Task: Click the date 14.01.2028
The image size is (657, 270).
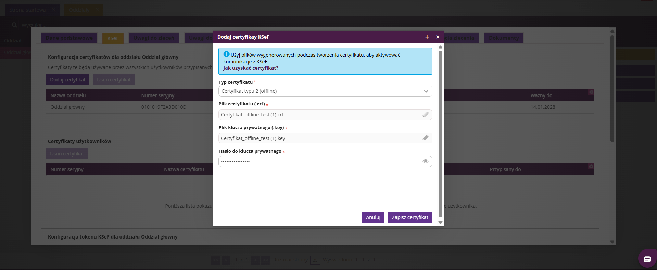Action: [x=543, y=107]
